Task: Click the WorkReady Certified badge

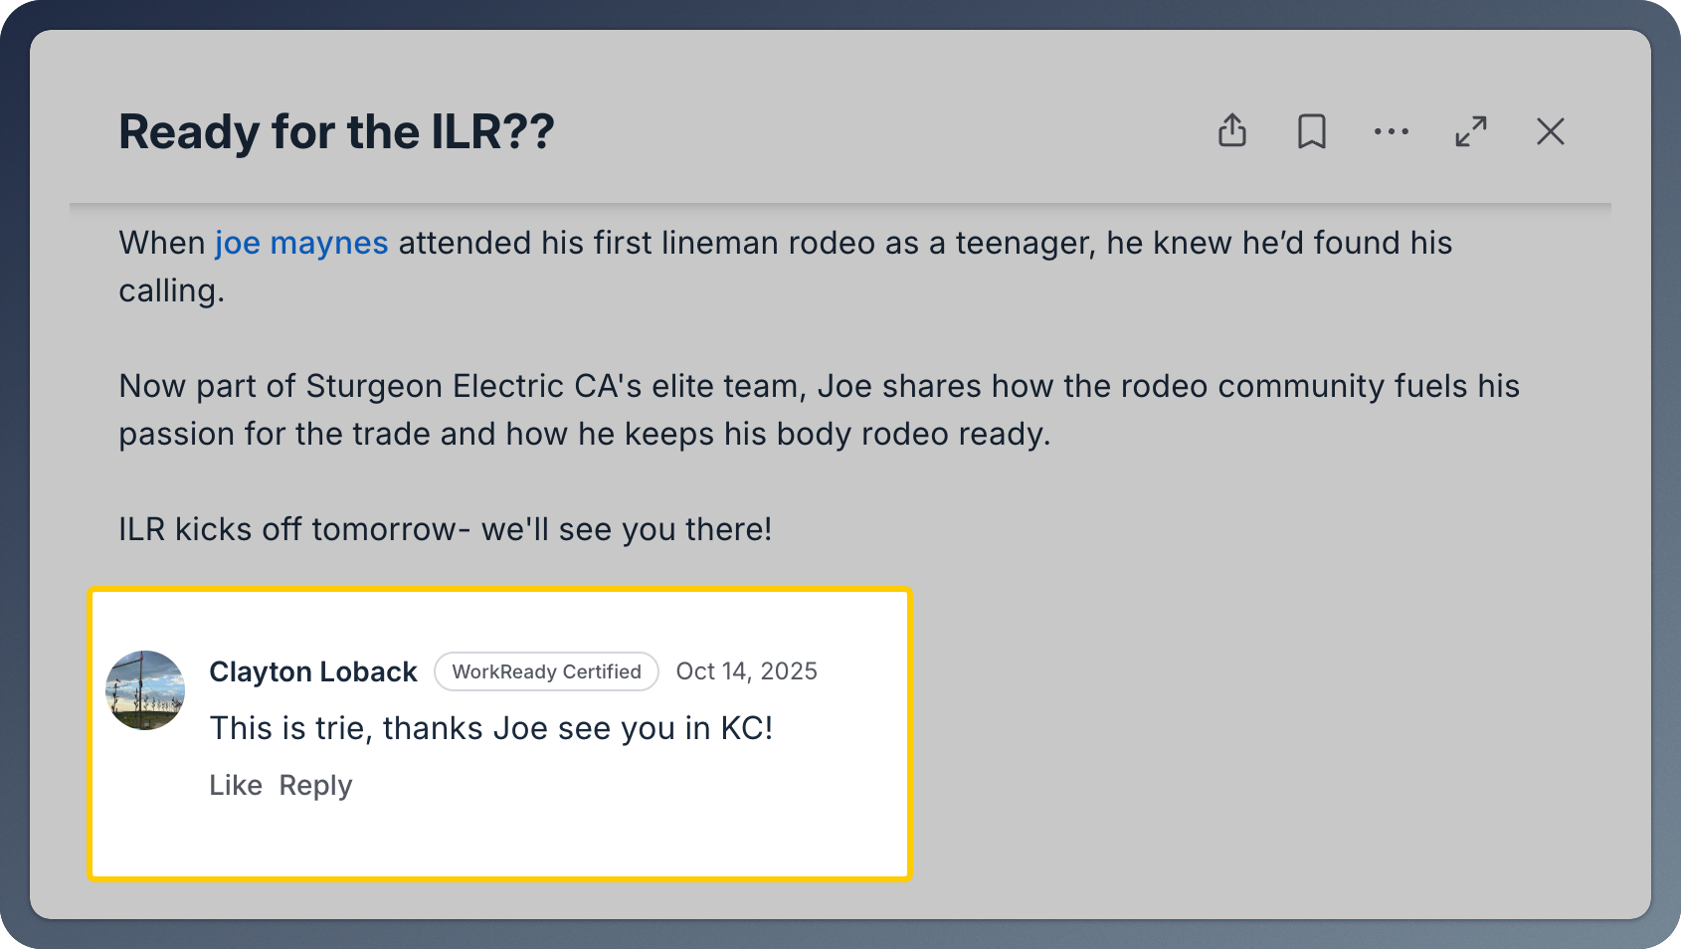Action: click(x=546, y=671)
